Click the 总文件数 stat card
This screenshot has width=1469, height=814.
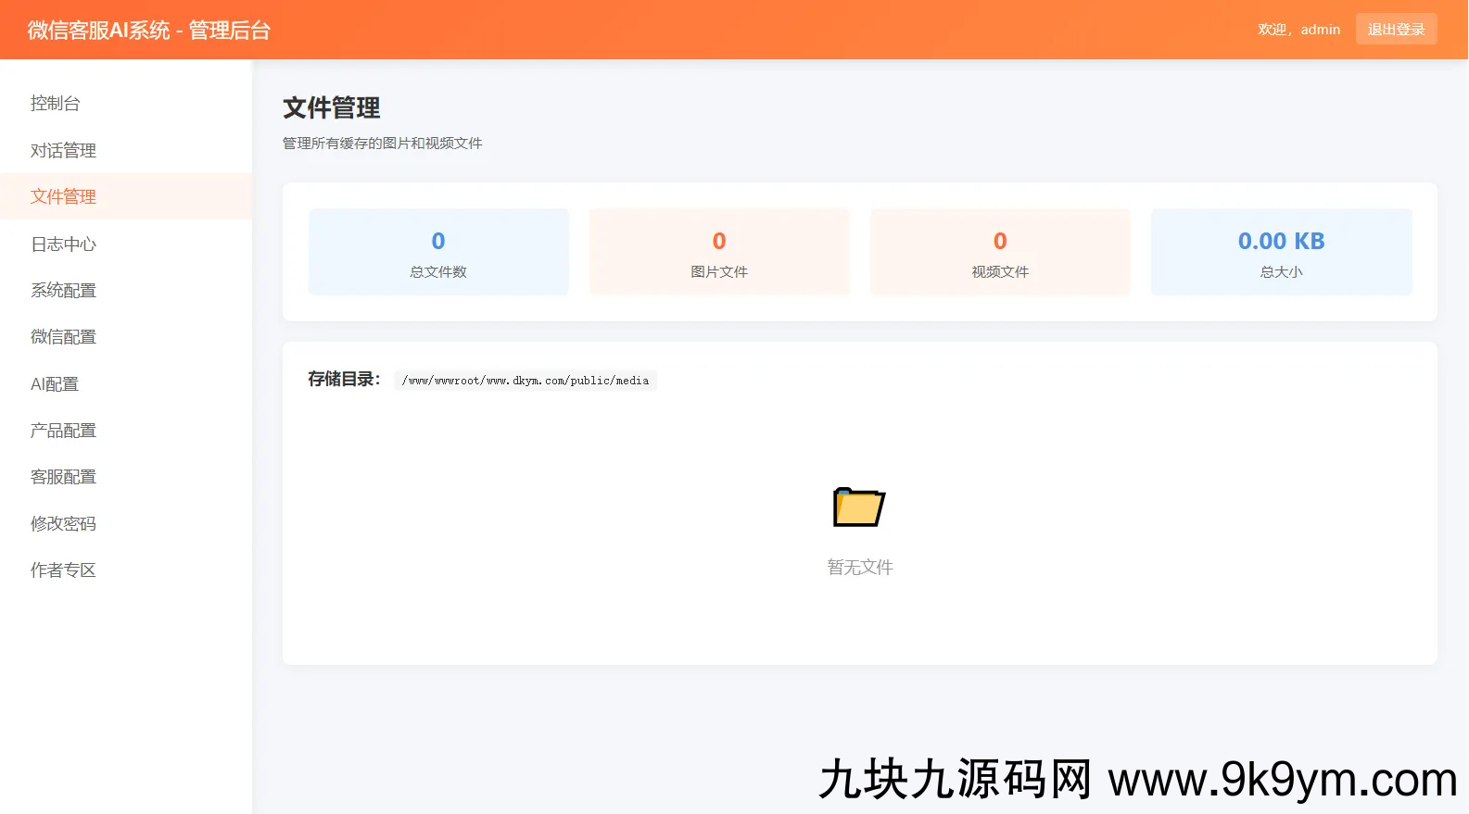pyautogui.click(x=438, y=252)
